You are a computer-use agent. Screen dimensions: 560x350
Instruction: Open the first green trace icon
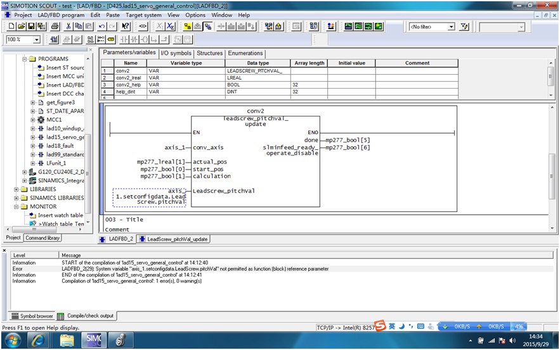[348, 27]
